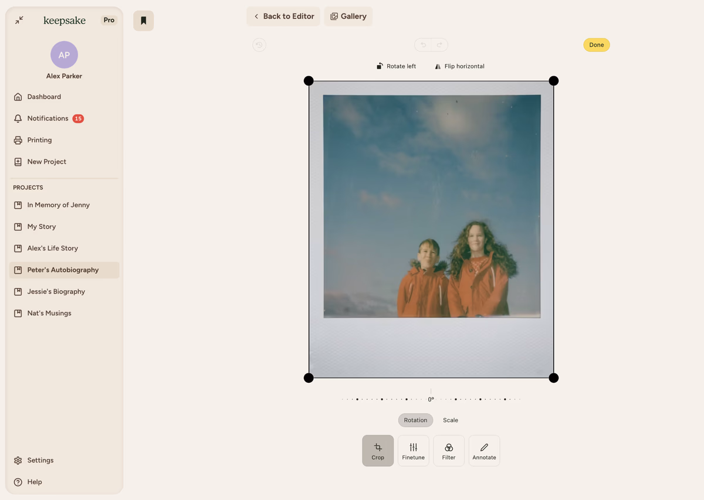Click the revert history icon
The width and height of the screenshot is (704, 500).
(259, 45)
